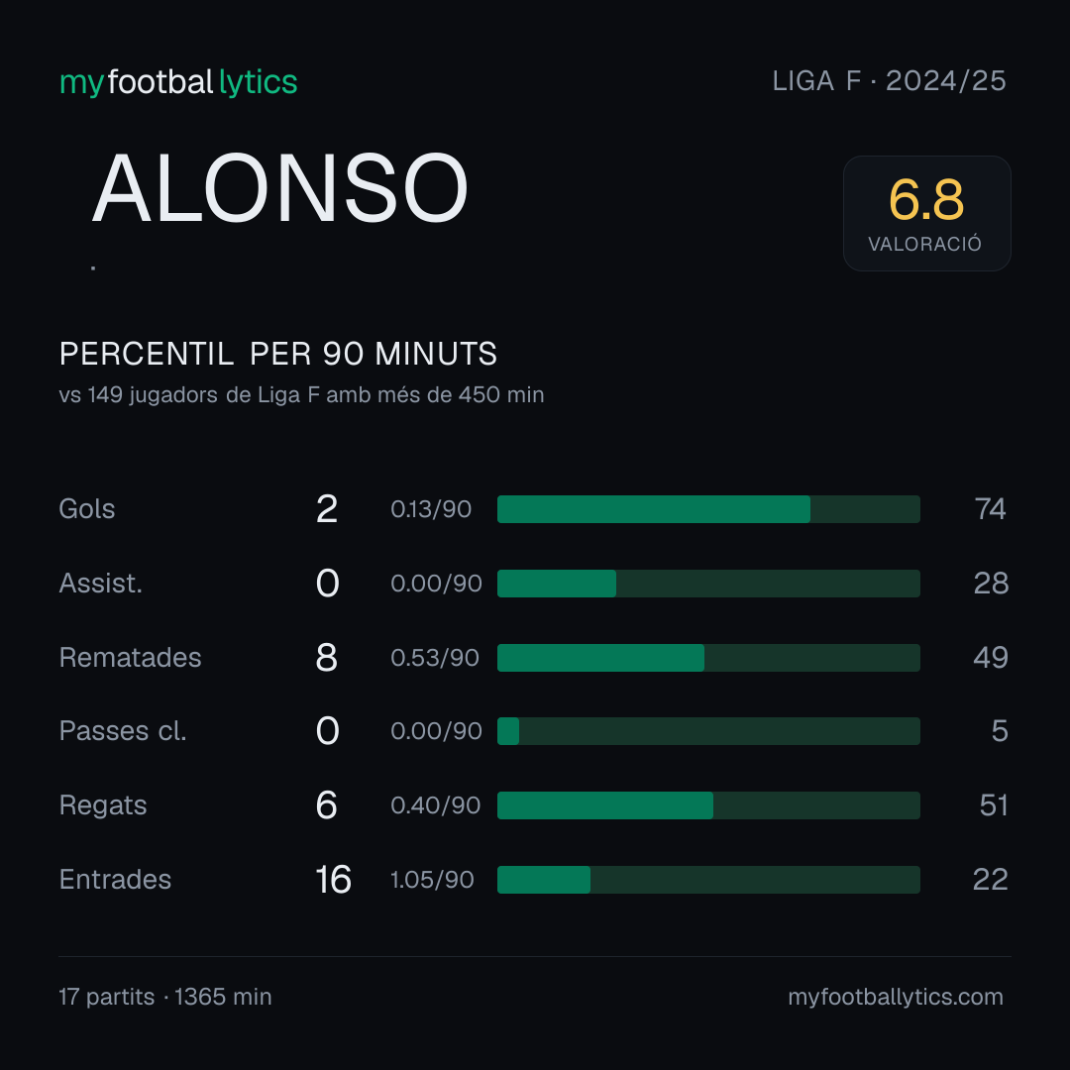Click the Gols percentile bar
This screenshot has height=1070, width=1070.
pos(708,509)
